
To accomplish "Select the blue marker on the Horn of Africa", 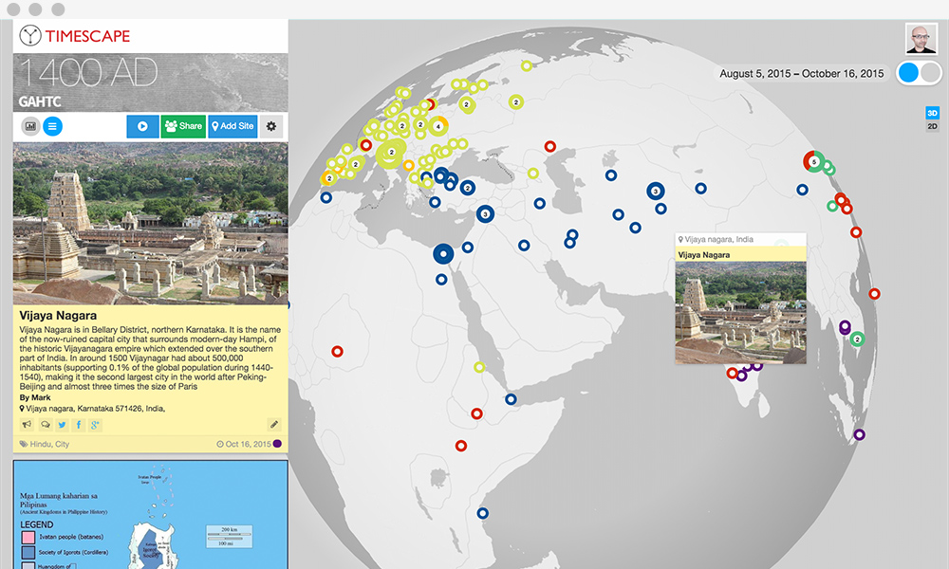I will [511, 399].
